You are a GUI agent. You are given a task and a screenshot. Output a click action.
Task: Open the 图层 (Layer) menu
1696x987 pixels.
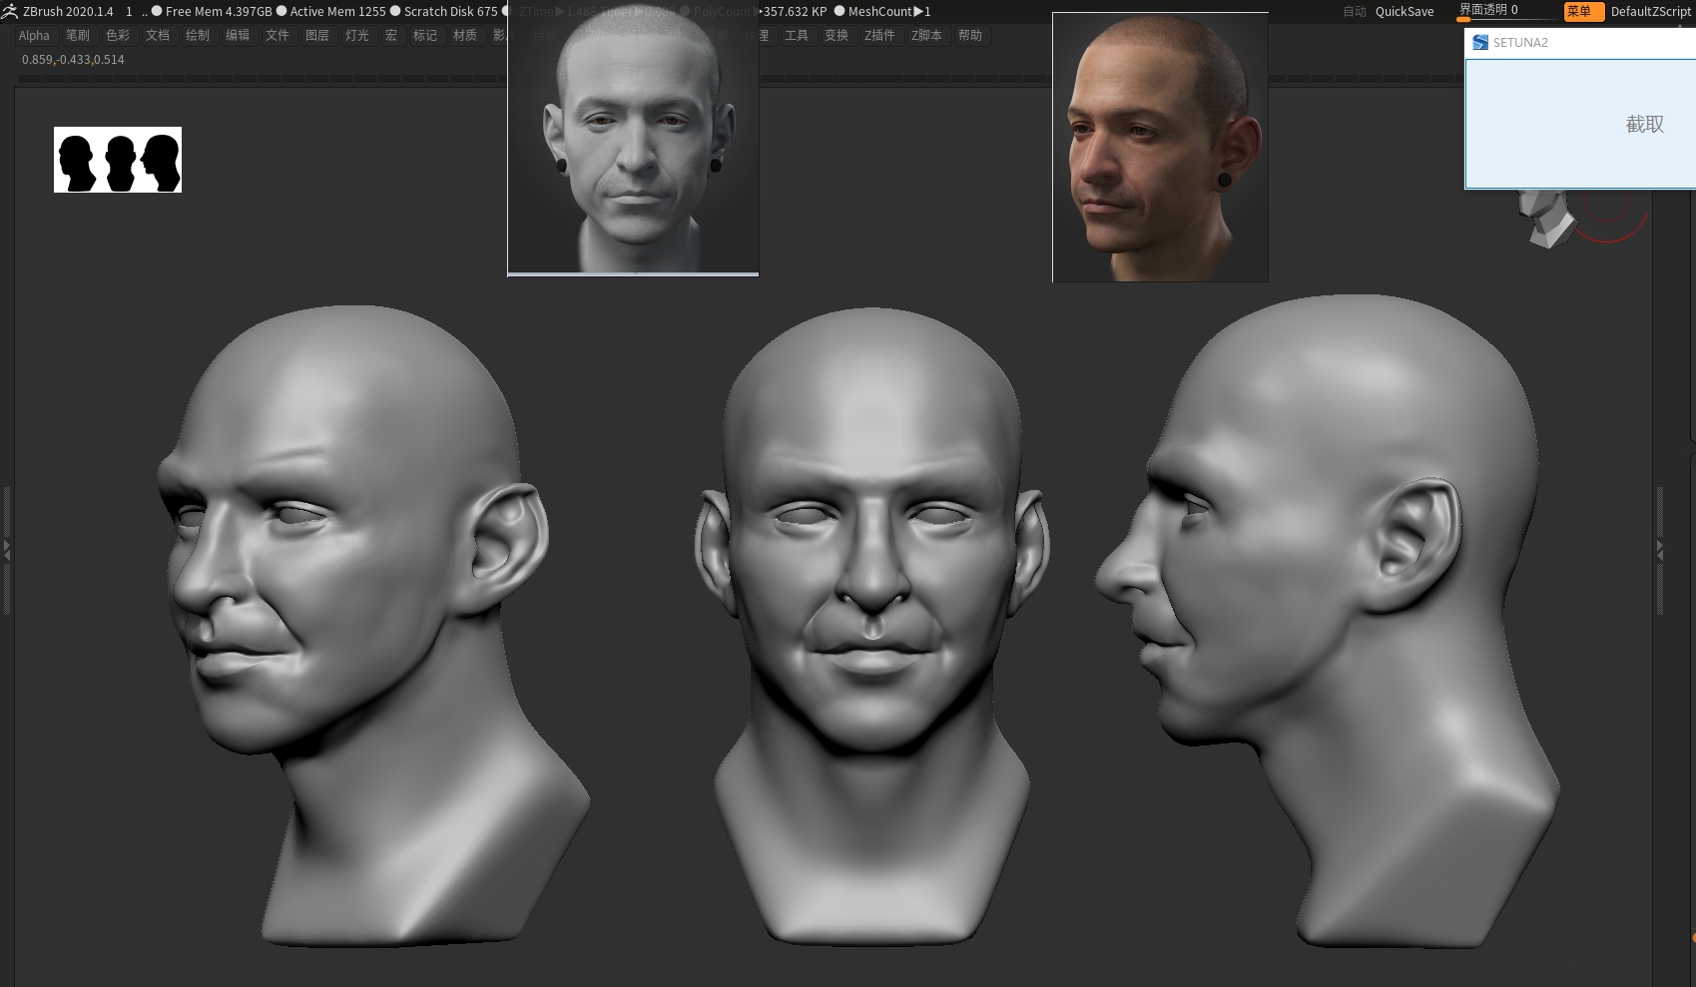(x=317, y=36)
